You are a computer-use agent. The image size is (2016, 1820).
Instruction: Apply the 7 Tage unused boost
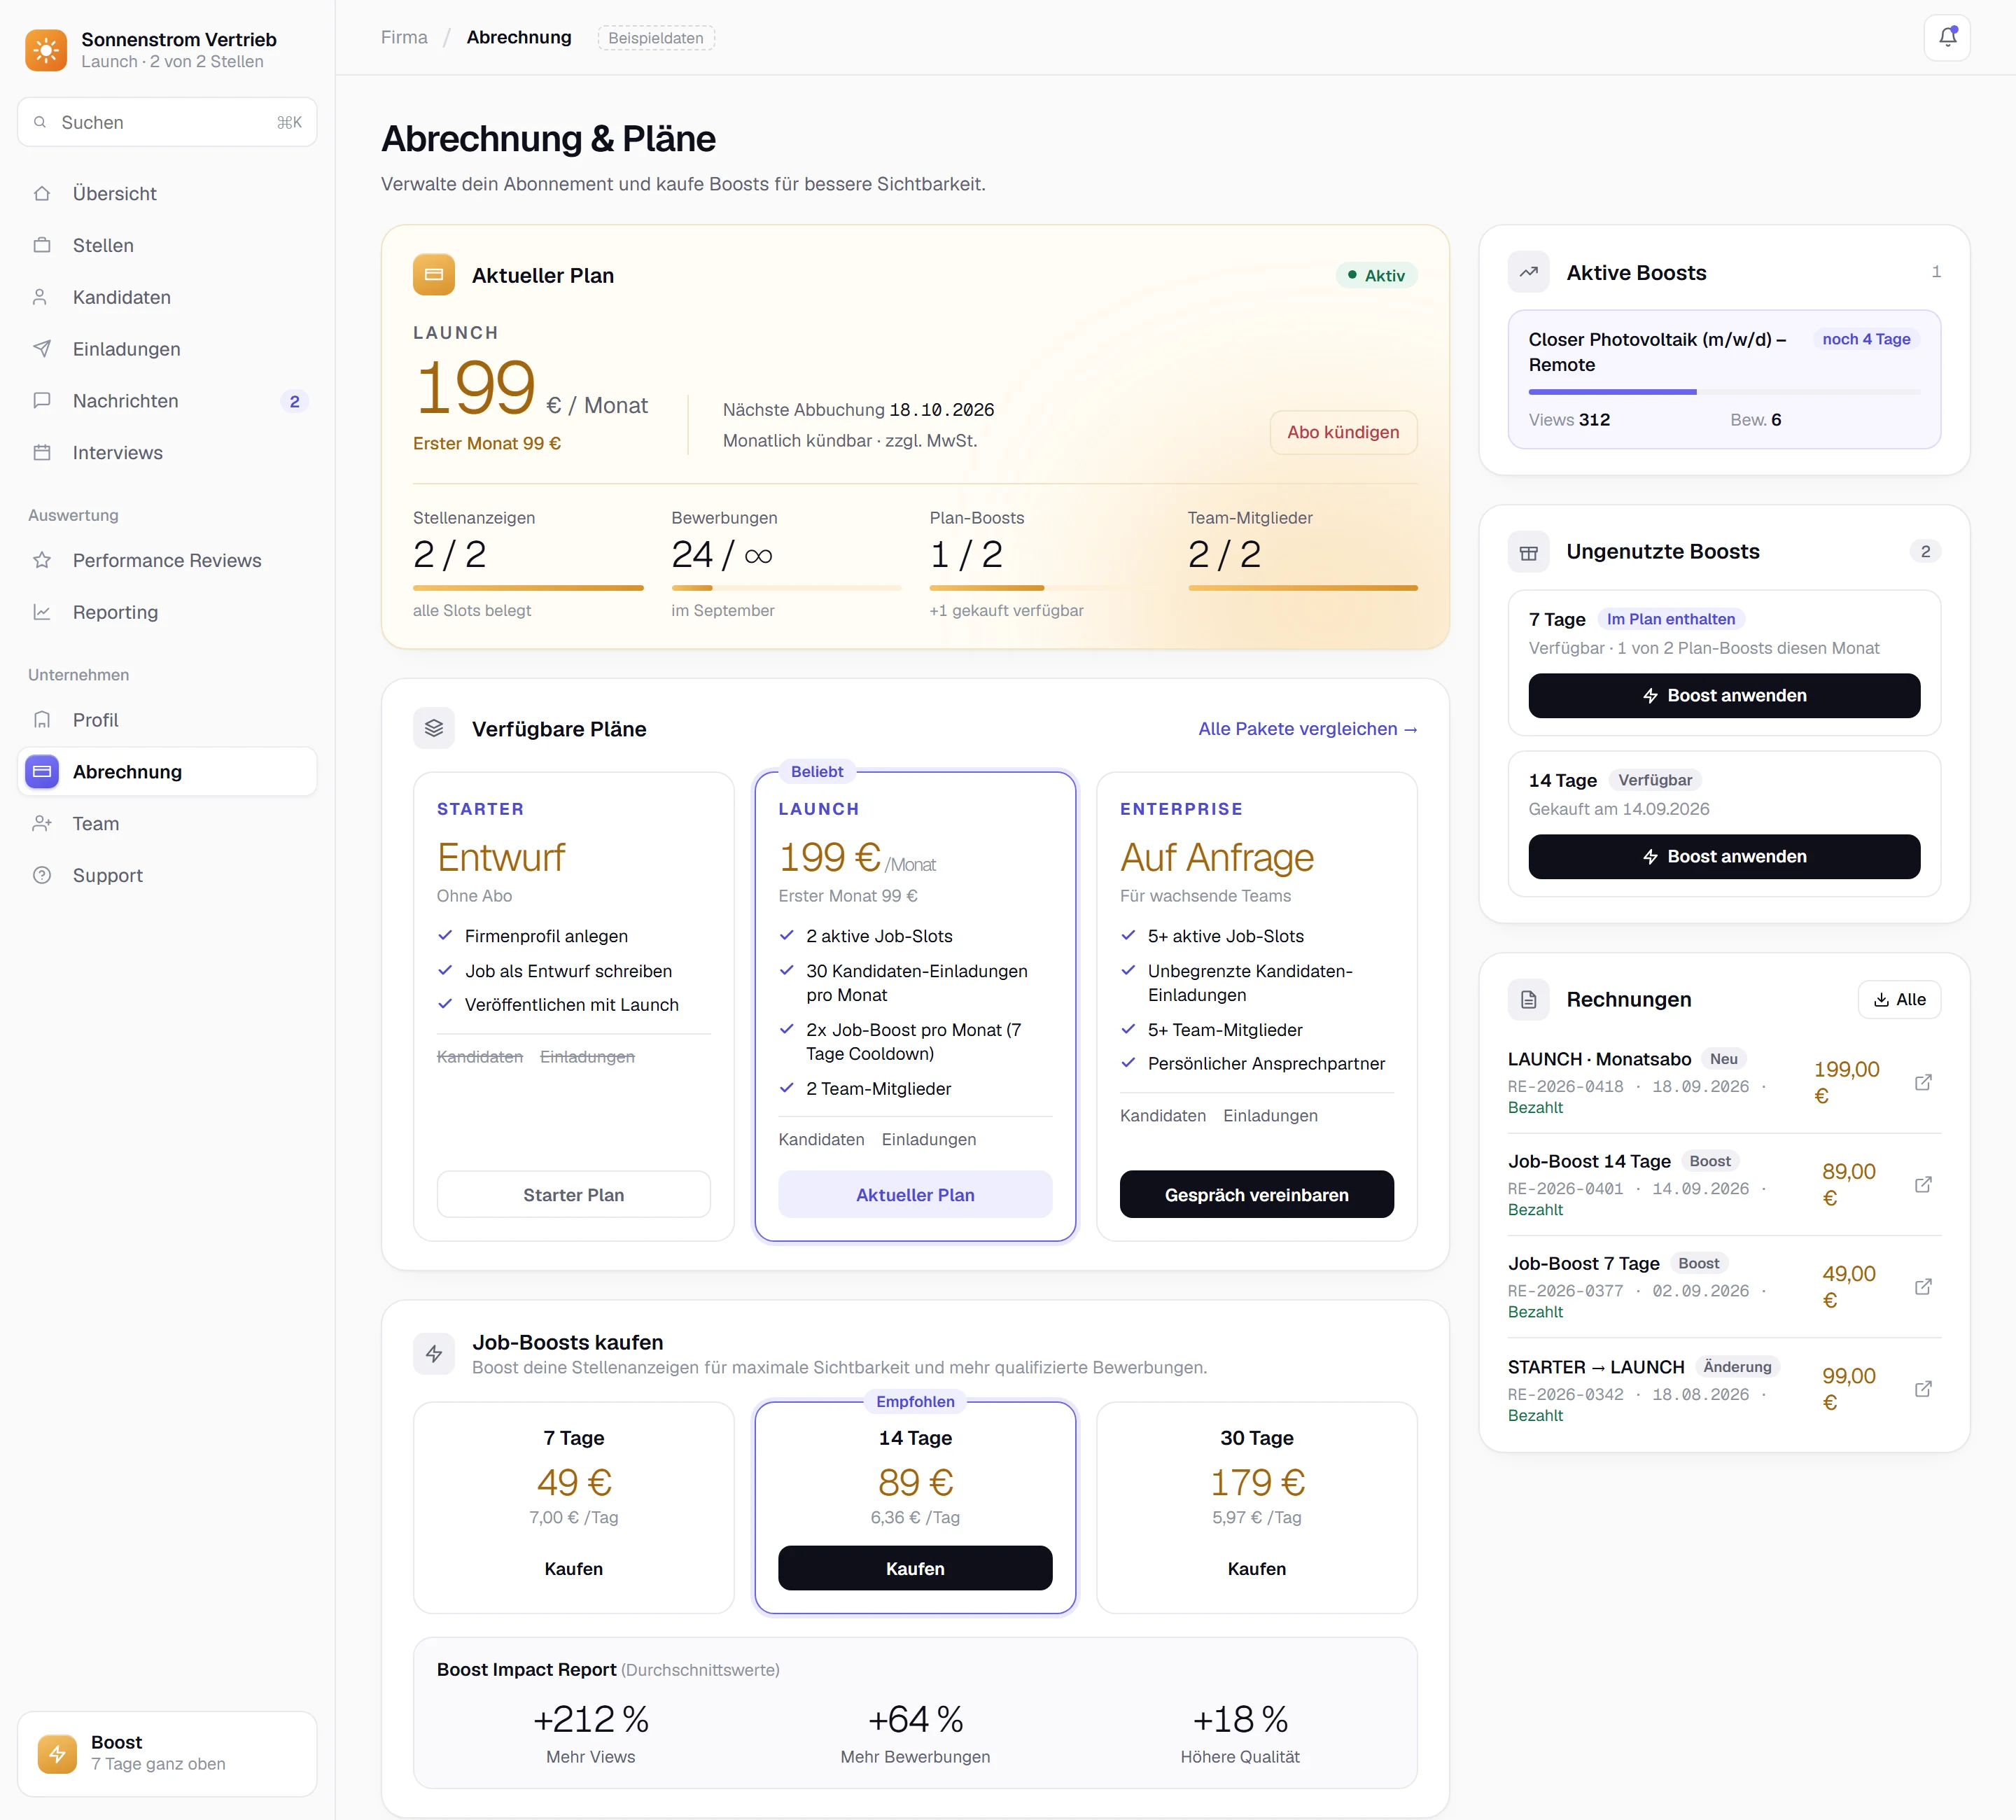(x=1723, y=695)
